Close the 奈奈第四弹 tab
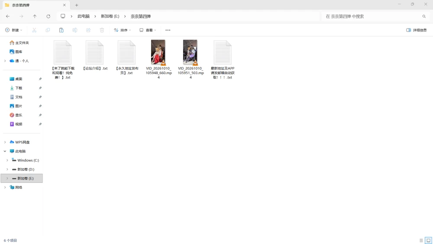The height and width of the screenshot is (244, 433). pos(65,5)
